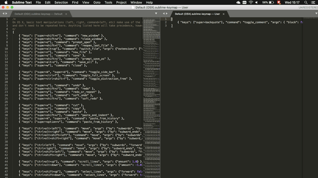Click line with "super+option+v" keys
The height and width of the screenshot is (178, 318).
(68, 122)
